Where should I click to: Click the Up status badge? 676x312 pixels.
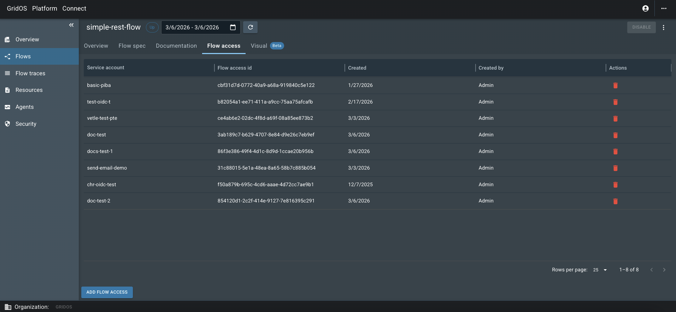[152, 27]
